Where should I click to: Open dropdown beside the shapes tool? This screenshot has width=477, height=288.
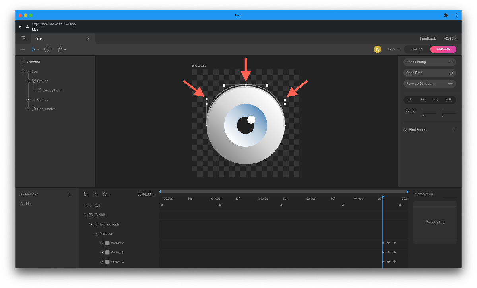tap(51, 50)
